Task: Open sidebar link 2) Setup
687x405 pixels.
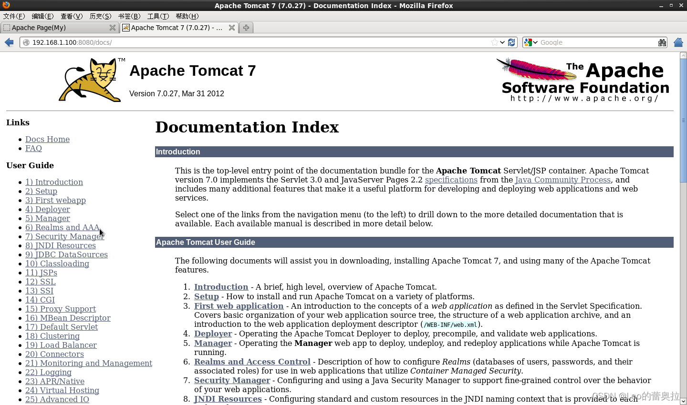Action: pyautogui.click(x=41, y=191)
